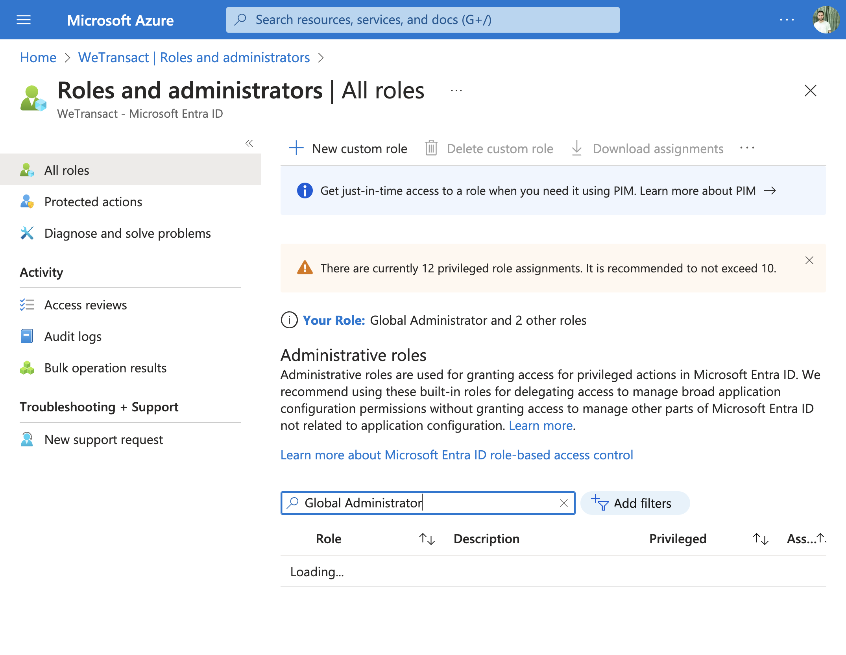The image size is (846, 655).
Task: Click the user profile avatar
Action: click(x=826, y=20)
